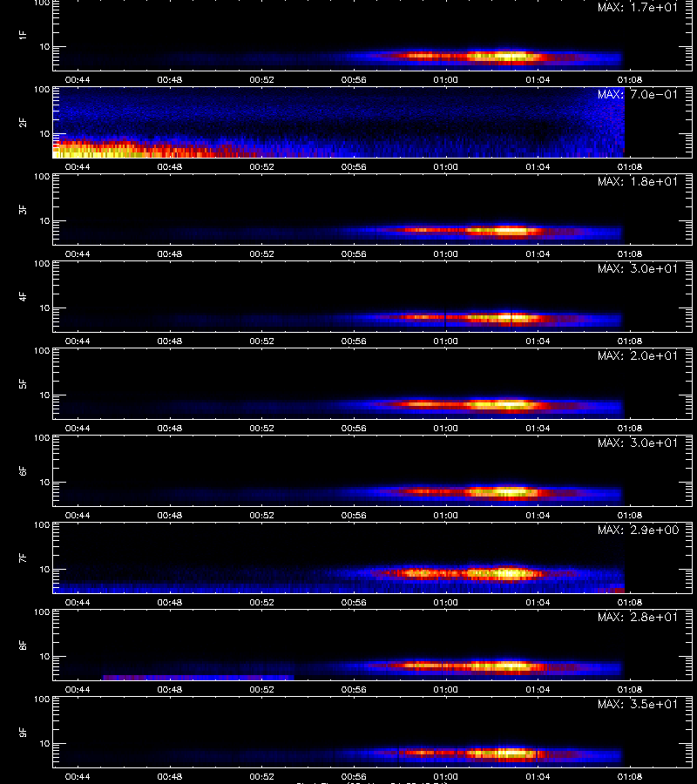This screenshot has width=697, height=784.
Task: Click the yellow low-energy band in the 2F spectrogram
Action: (95, 152)
